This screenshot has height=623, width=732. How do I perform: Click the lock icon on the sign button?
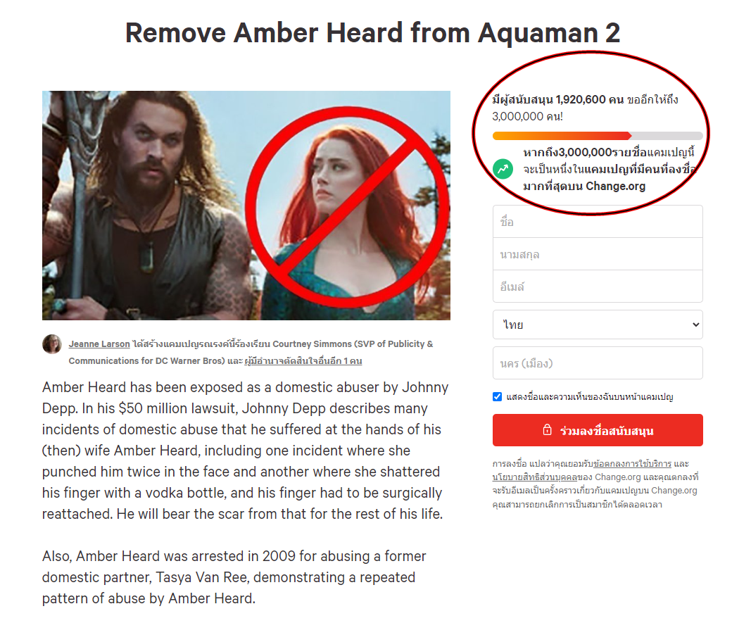tap(547, 429)
